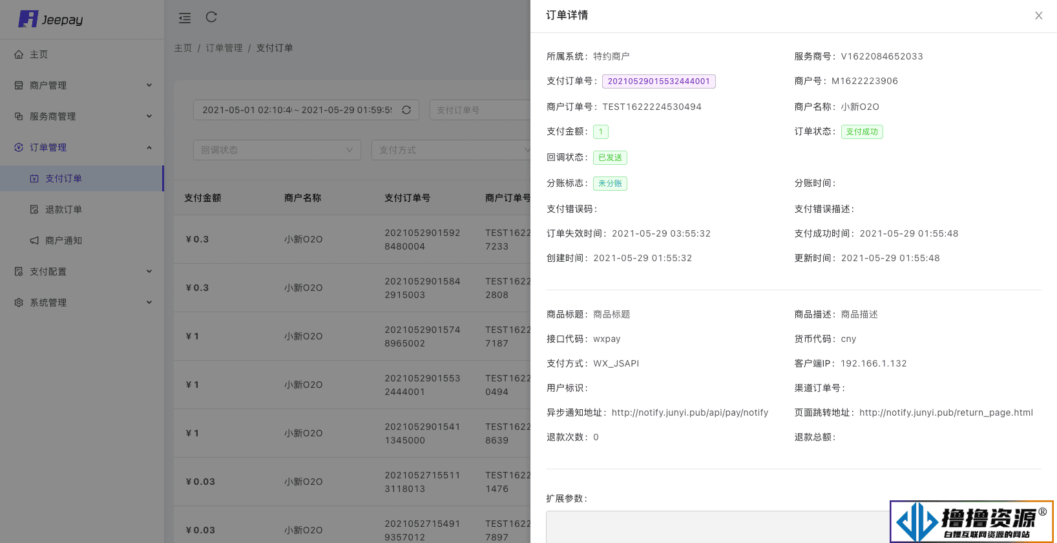The width and height of the screenshot is (1057, 543).
Task: Click the WX_JSAPI payment method value
Action: [x=616, y=363]
